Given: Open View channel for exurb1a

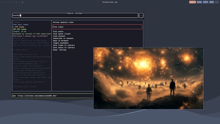Looking at the screenshot, I should 59,36.
